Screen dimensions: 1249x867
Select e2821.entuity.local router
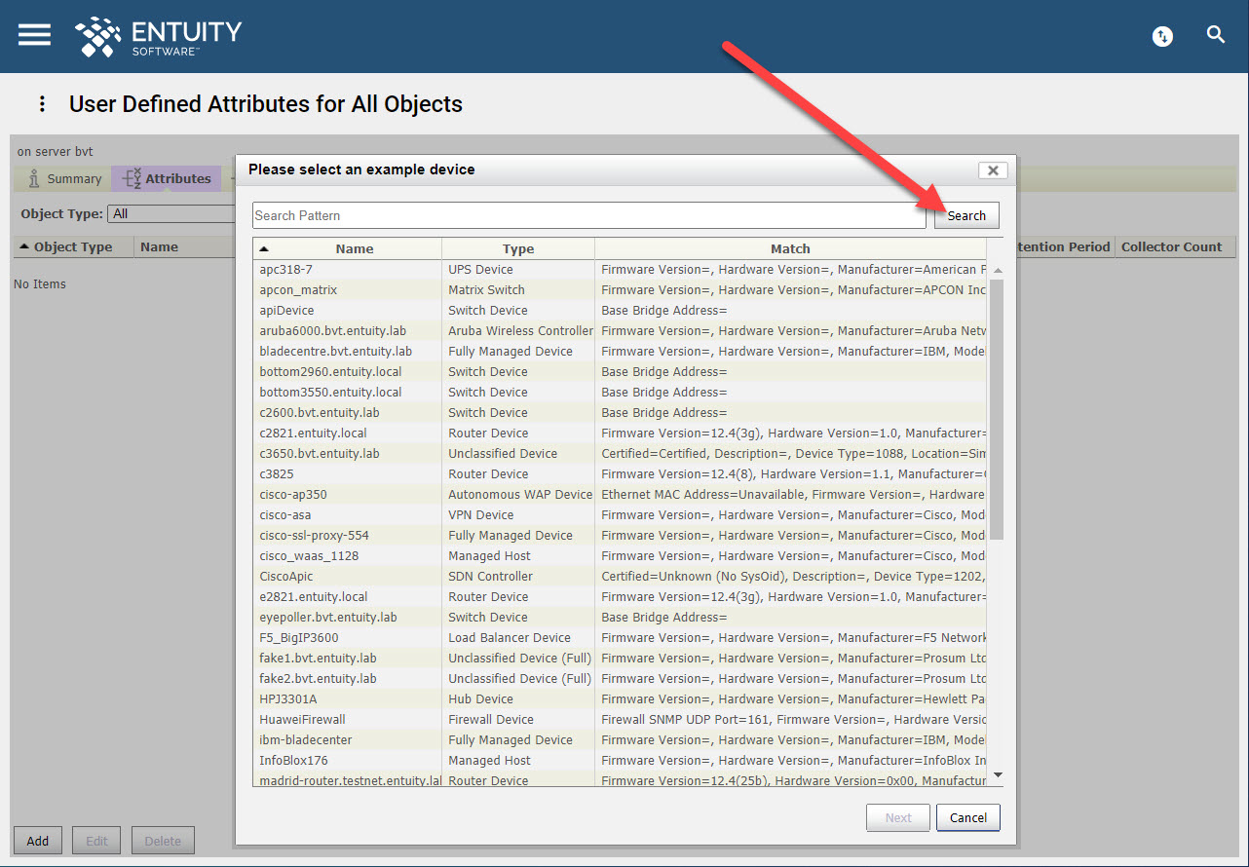(620, 597)
